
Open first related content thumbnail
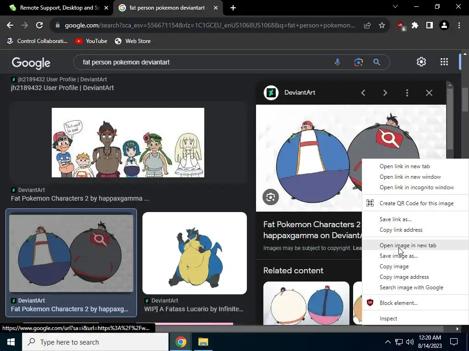coord(306,303)
